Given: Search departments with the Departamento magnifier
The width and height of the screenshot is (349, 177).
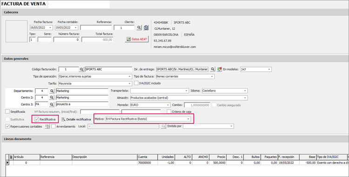Looking at the screenshot, I should tap(52, 91).
